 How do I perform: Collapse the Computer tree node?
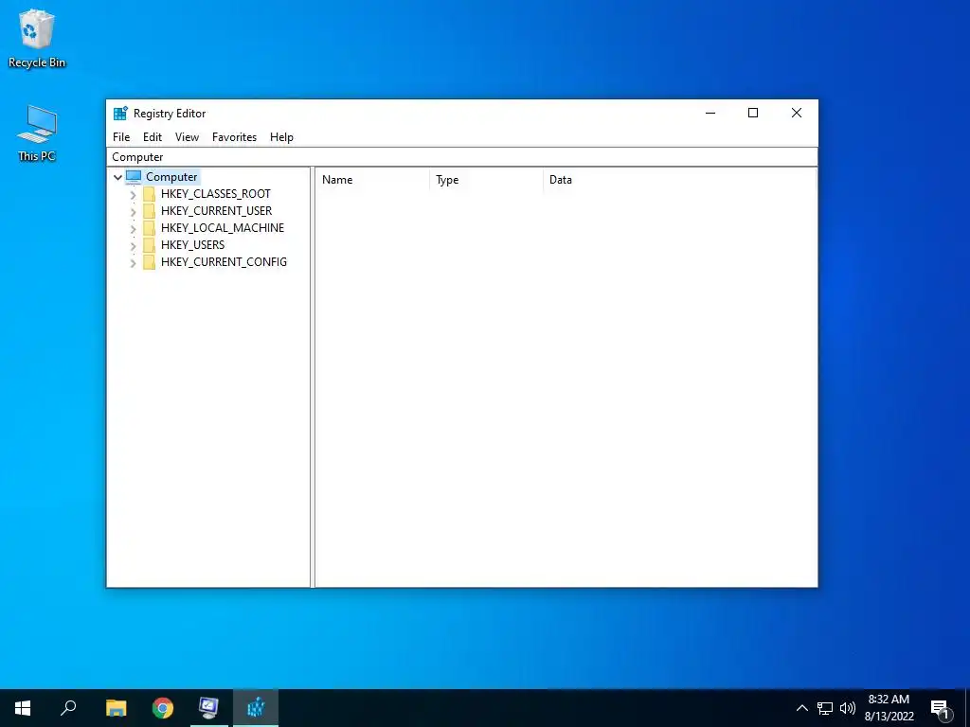(x=117, y=177)
